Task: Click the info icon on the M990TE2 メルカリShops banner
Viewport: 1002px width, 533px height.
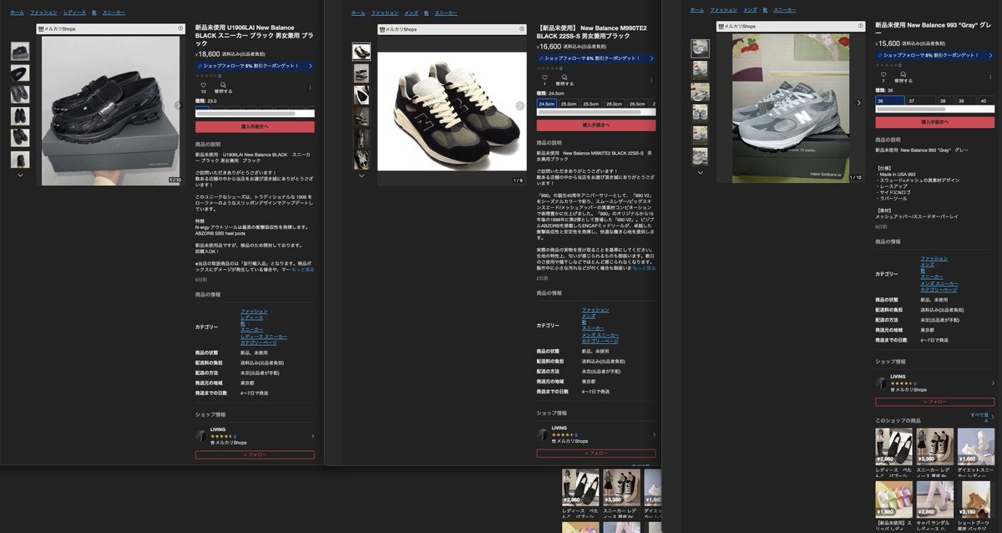Action: pyautogui.click(x=523, y=28)
